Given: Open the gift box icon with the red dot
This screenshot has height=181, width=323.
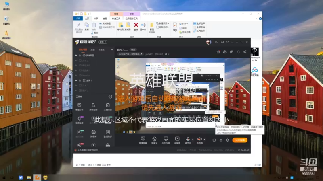Looking at the screenshot, I should (218, 52).
